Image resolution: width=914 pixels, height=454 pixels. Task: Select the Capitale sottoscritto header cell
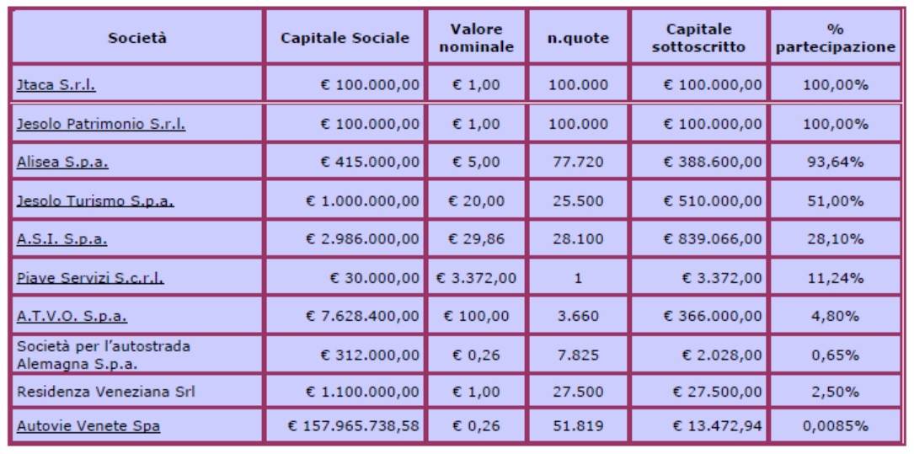click(x=698, y=38)
